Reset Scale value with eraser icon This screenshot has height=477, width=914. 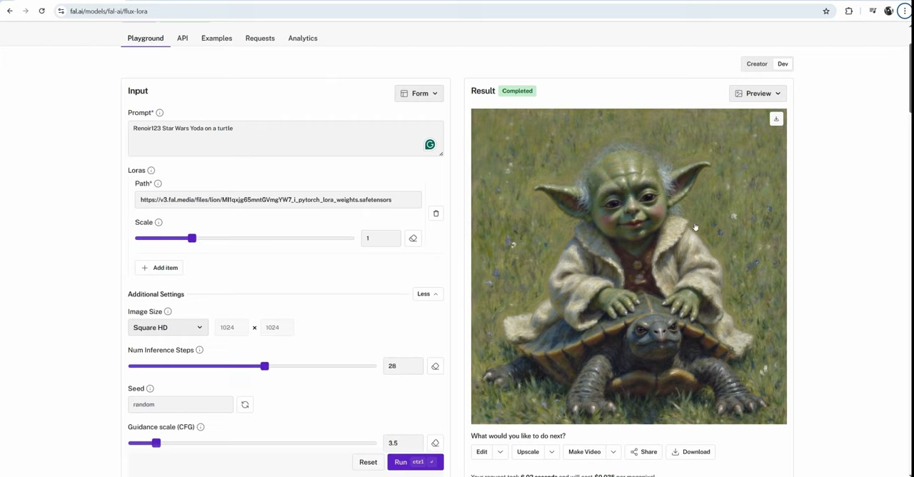pos(413,239)
